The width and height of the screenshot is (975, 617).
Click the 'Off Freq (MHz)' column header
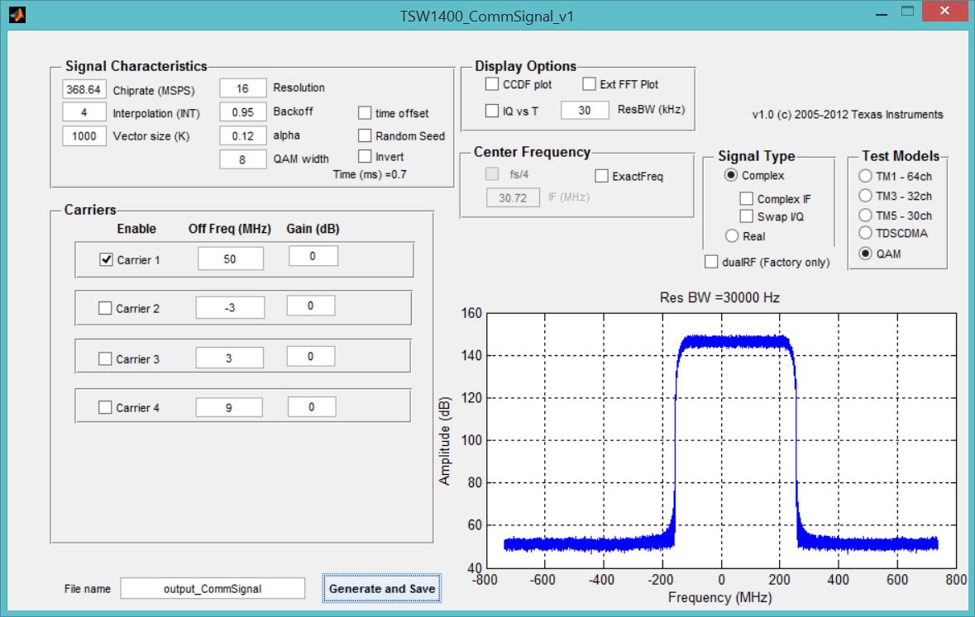point(229,229)
